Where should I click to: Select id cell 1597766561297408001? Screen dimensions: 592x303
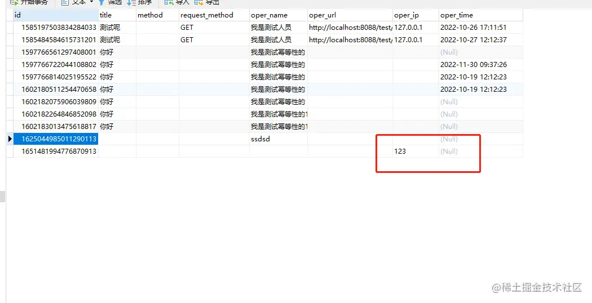click(x=55, y=52)
